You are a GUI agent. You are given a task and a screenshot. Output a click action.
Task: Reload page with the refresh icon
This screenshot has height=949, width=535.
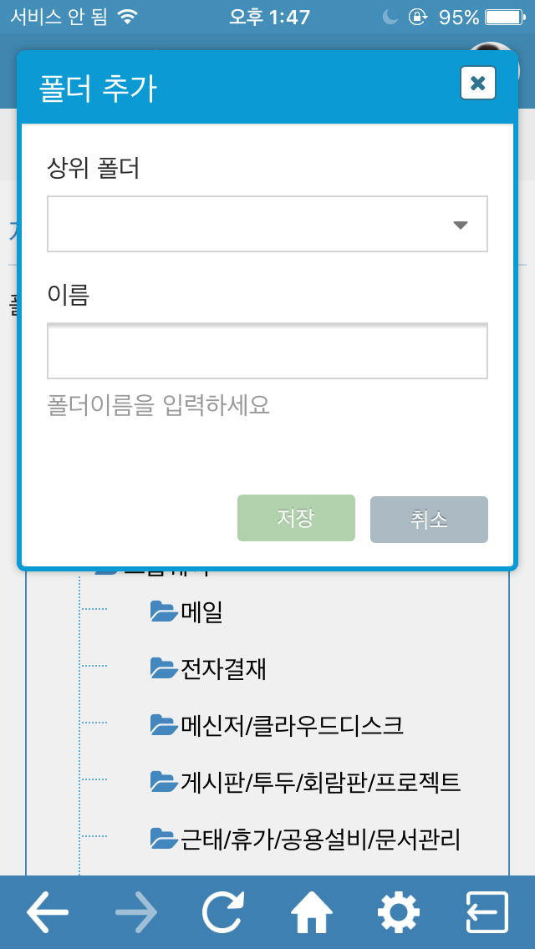224,911
